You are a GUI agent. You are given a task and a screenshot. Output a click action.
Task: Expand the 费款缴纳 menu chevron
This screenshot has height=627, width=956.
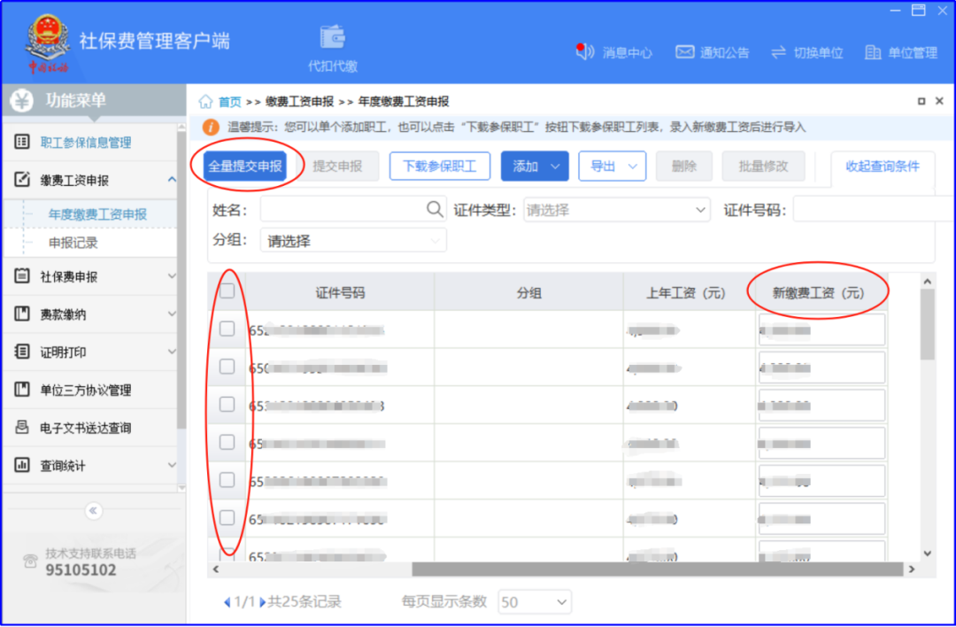click(x=172, y=314)
